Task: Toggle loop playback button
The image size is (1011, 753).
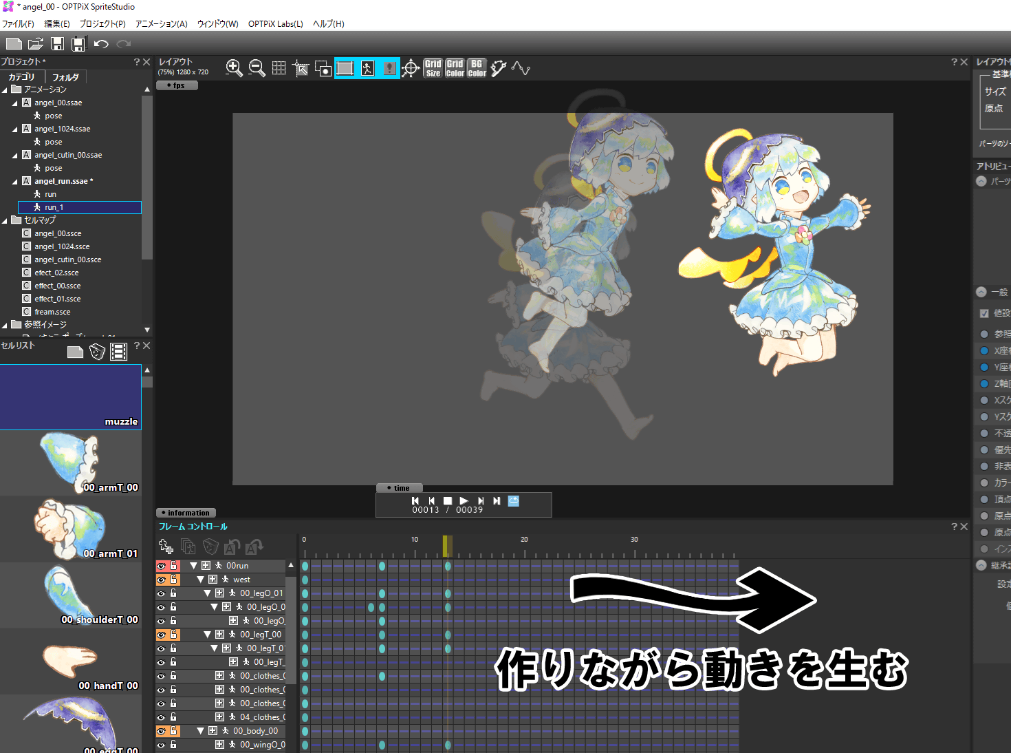Action: (514, 501)
